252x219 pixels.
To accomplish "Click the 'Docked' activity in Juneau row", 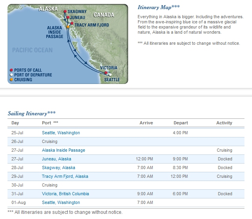I will point(225,159).
